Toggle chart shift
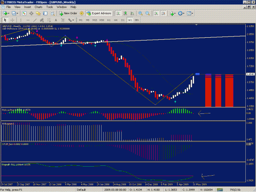 coord(163,13)
